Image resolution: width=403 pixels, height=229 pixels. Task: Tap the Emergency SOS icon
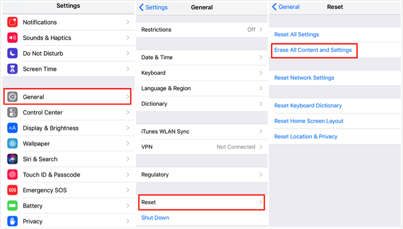[x=12, y=190]
